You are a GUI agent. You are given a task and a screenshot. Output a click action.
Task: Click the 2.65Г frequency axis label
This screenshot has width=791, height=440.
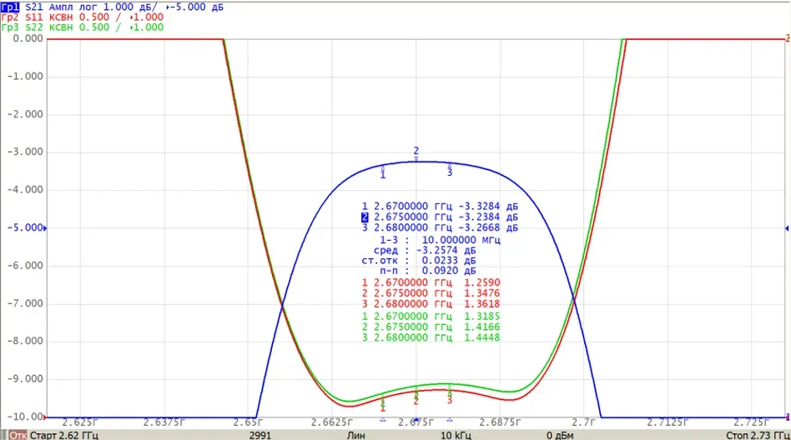248,422
